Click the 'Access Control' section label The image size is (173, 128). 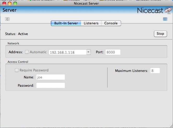18,62
